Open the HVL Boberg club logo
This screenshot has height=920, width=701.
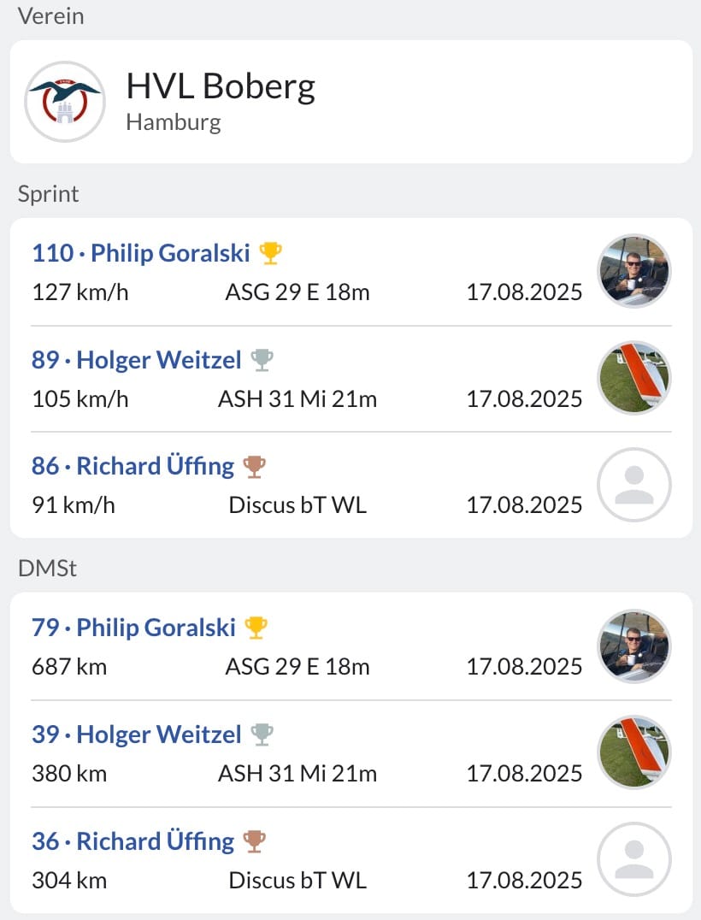point(64,102)
